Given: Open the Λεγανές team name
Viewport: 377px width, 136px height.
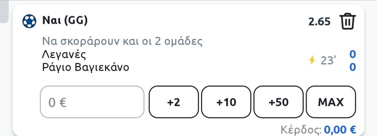Looking at the screenshot, I should (x=64, y=55).
